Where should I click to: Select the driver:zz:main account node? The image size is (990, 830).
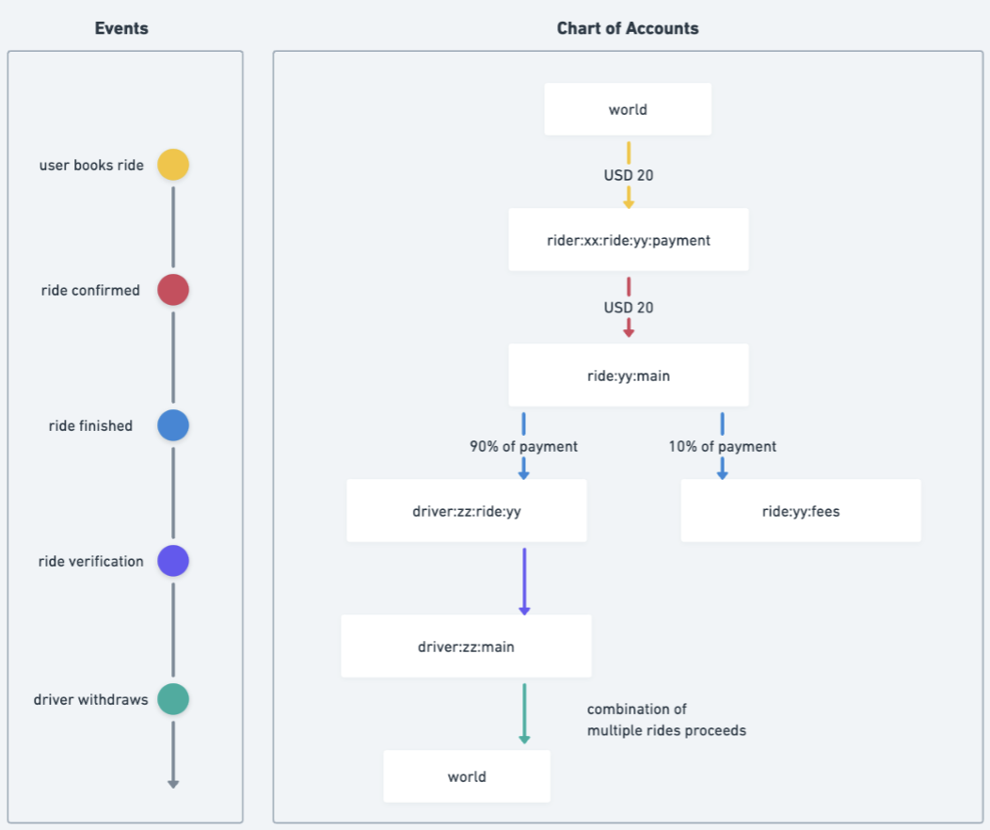(x=466, y=646)
